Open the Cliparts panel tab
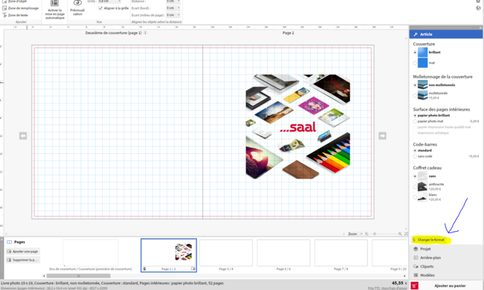 tap(446, 266)
